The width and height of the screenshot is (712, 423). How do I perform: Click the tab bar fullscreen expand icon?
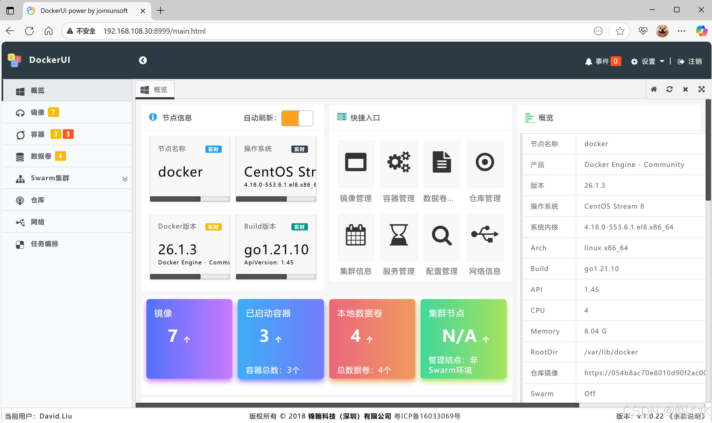click(x=702, y=89)
